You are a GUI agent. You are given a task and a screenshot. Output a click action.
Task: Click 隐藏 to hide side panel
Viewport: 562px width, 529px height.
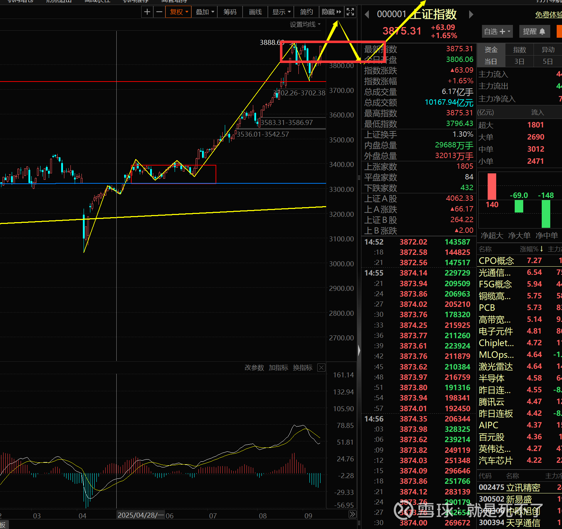[331, 12]
